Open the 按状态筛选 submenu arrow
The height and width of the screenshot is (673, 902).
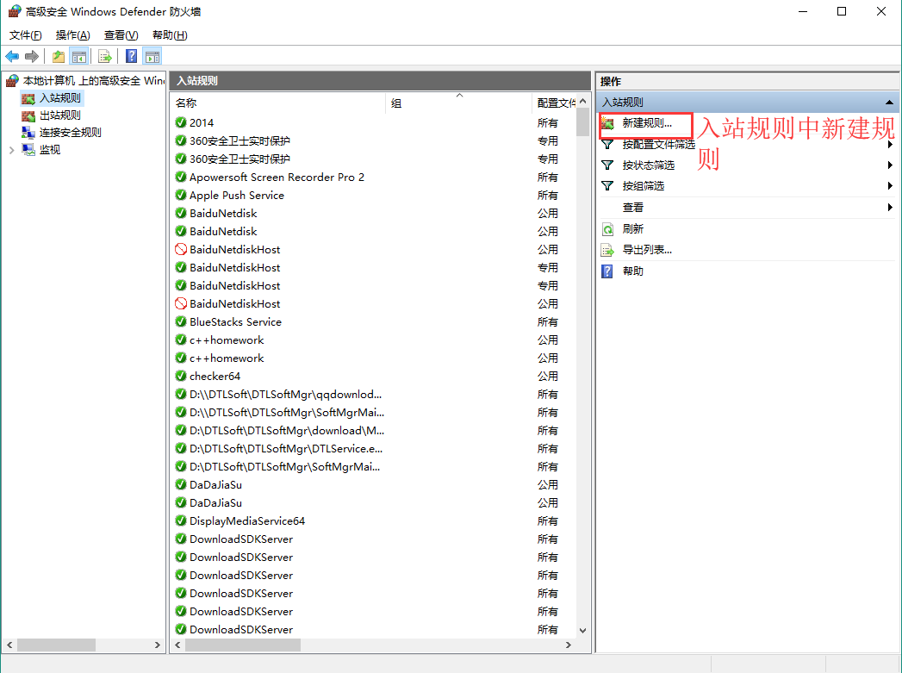891,165
